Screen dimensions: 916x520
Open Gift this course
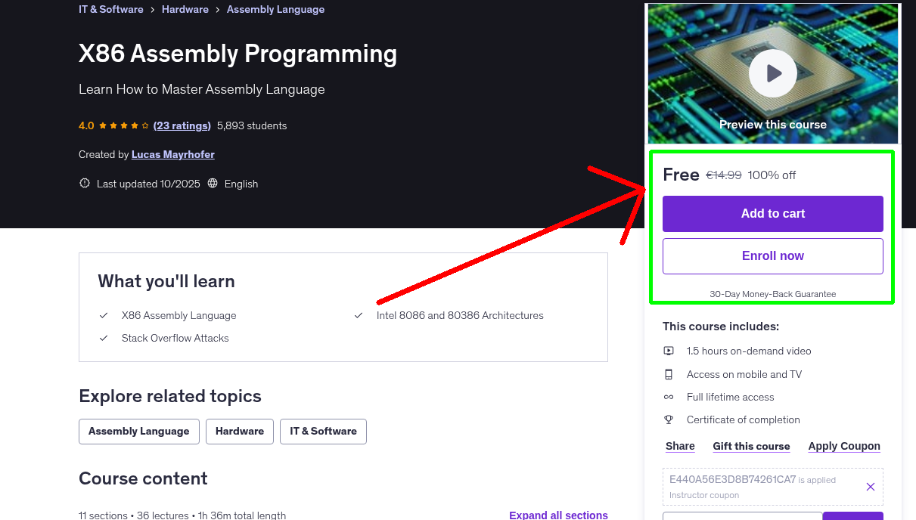coord(751,446)
